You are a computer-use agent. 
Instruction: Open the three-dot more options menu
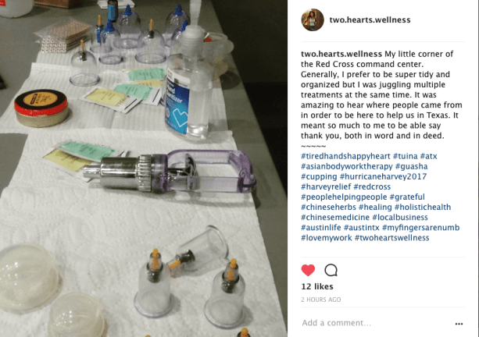tap(459, 324)
